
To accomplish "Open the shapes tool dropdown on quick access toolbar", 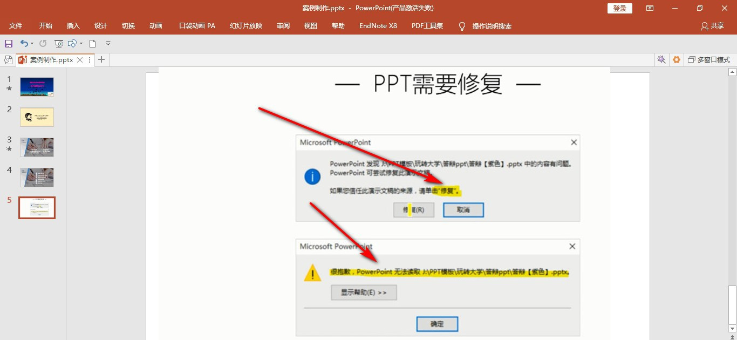I will pyautogui.click(x=81, y=44).
